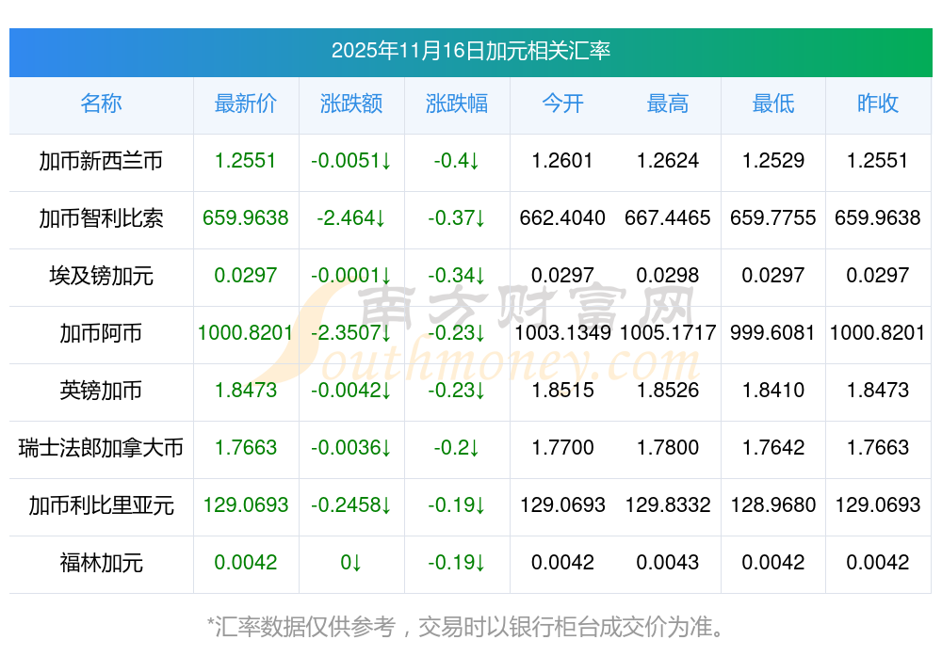Select the 涨跌额 column header

(x=351, y=104)
